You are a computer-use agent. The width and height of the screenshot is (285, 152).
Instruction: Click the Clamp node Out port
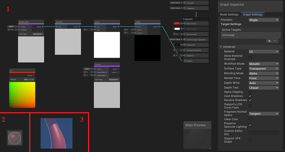coord(159,27)
